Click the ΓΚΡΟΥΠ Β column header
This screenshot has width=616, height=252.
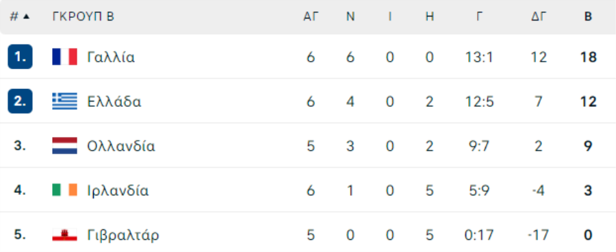[84, 16]
